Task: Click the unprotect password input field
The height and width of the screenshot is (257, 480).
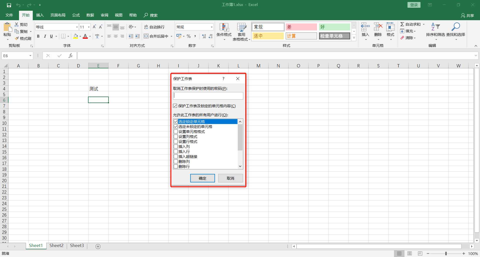Action: click(x=208, y=96)
